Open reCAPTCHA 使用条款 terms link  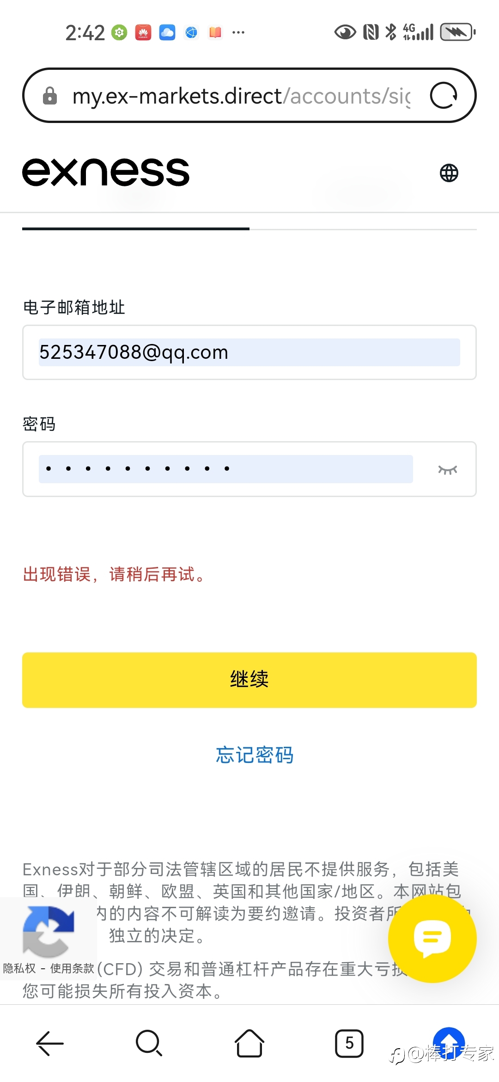pyautogui.click(x=72, y=968)
